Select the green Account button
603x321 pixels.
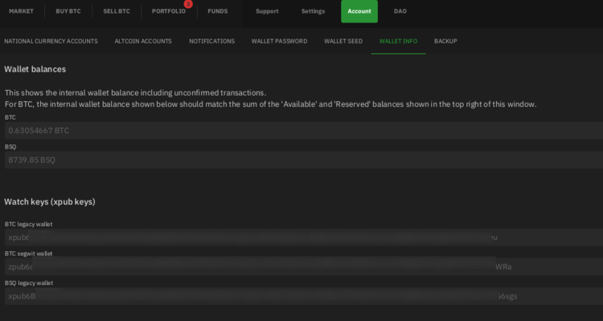click(x=359, y=12)
